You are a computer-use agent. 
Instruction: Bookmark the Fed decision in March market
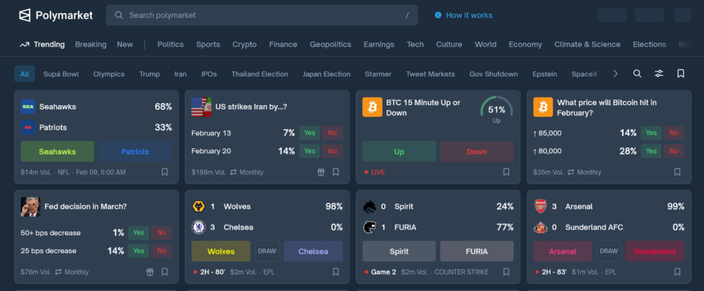(x=165, y=272)
